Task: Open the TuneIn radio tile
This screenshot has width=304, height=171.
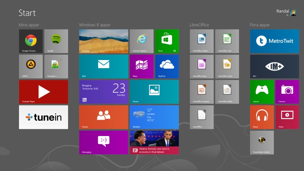Action: pyautogui.click(x=43, y=117)
